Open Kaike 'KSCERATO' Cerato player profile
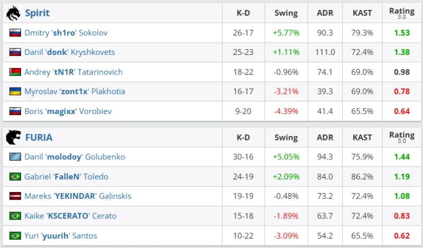Viewport: 423px width, 248px height. pyautogui.click(x=70, y=216)
